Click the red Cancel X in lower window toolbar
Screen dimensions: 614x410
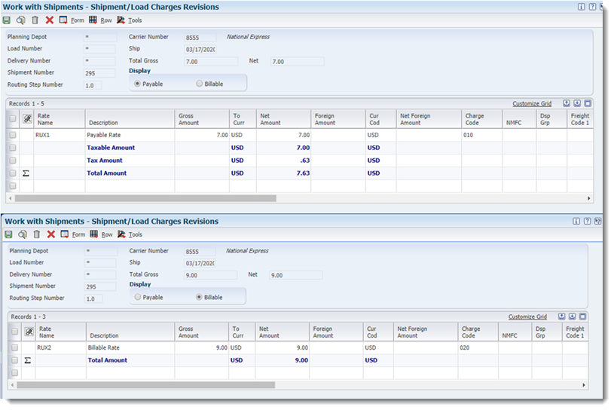pos(51,234)
